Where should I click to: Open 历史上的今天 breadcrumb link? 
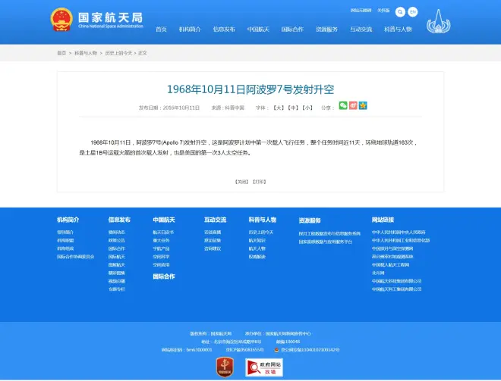coord(118,53)
